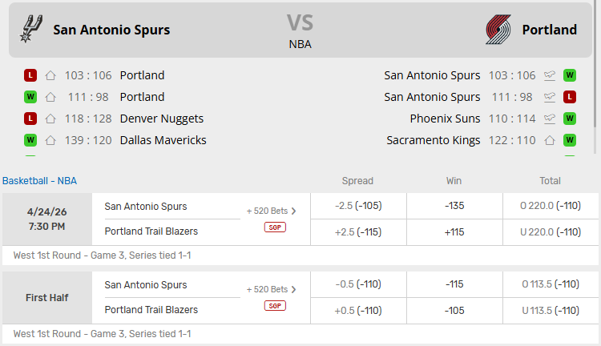Click the green W badge beside the Sacramento Kings result
Image resolution: width=601 pixels, height=346 pixels.
click(x=570, y=140)
